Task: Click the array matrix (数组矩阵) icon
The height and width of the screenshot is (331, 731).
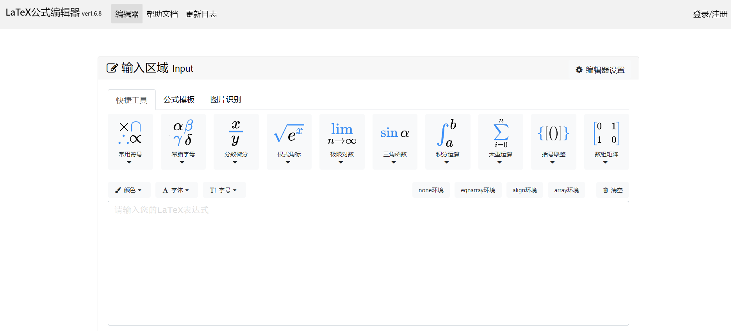Action: click(x=606, y=141)
